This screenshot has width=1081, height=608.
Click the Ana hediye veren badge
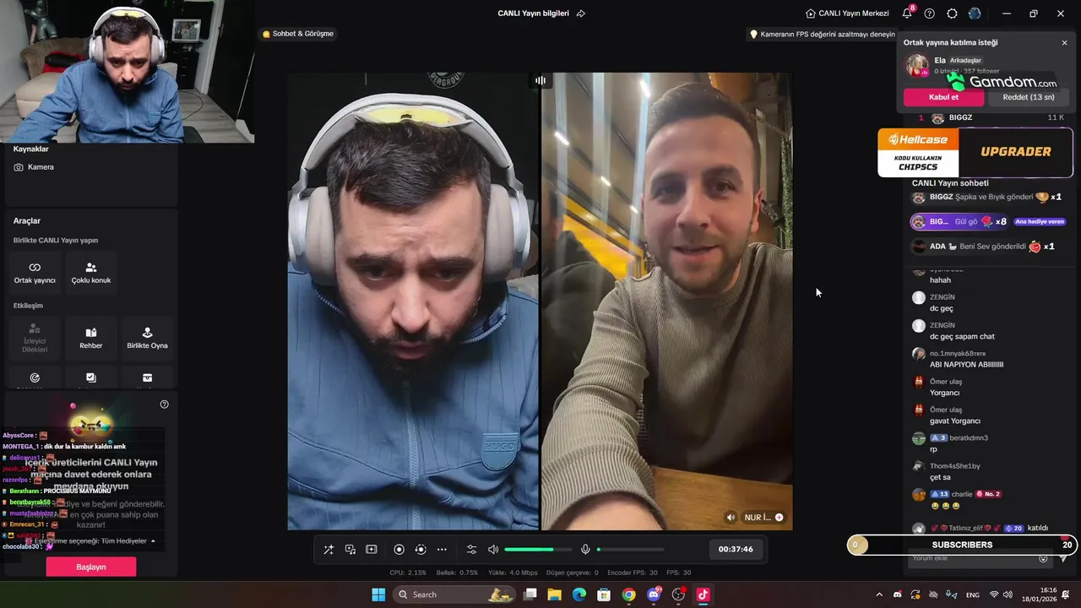(1040, 222)
